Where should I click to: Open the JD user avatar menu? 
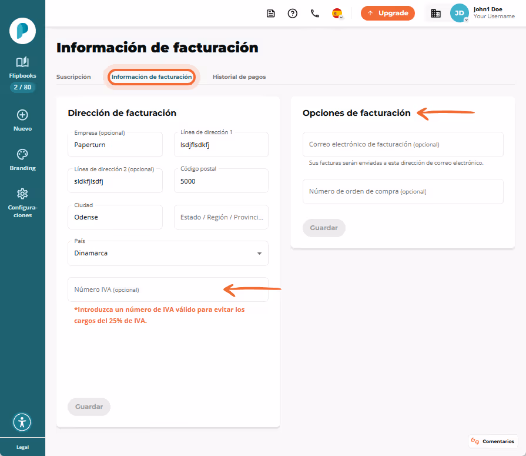[459, 13]
